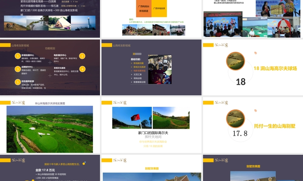Viewport: 303px width, 181px height.
Task: Click the 全款 17.8 万元 heading
Action: (45, 170)
